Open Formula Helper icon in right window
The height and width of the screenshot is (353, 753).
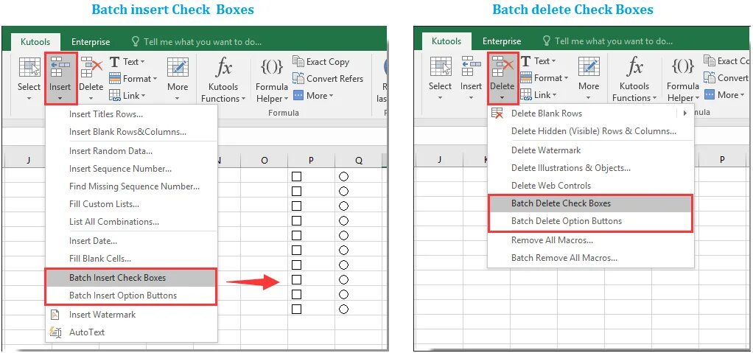click(682, 66)
